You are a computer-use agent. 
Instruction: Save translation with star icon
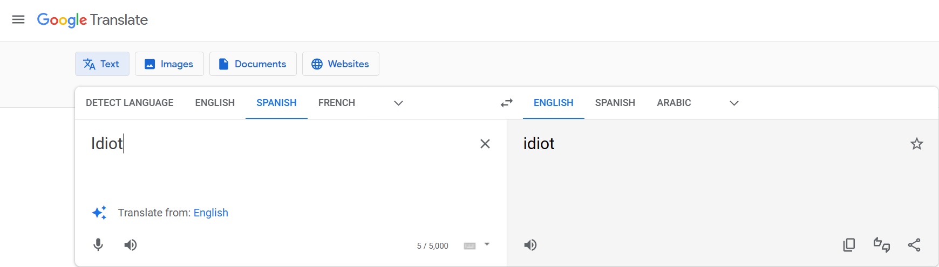[x=917, y=144]
